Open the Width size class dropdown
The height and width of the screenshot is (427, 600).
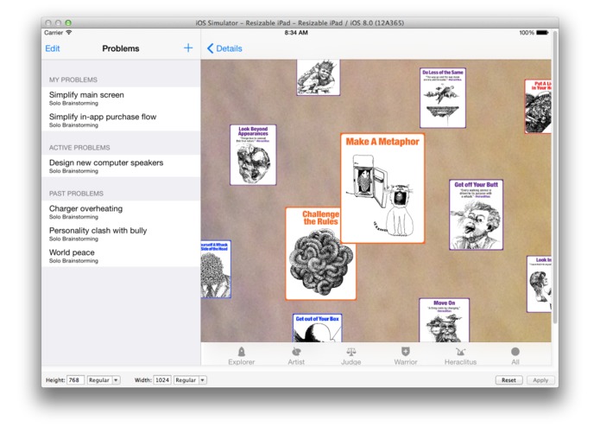[190, 380]
